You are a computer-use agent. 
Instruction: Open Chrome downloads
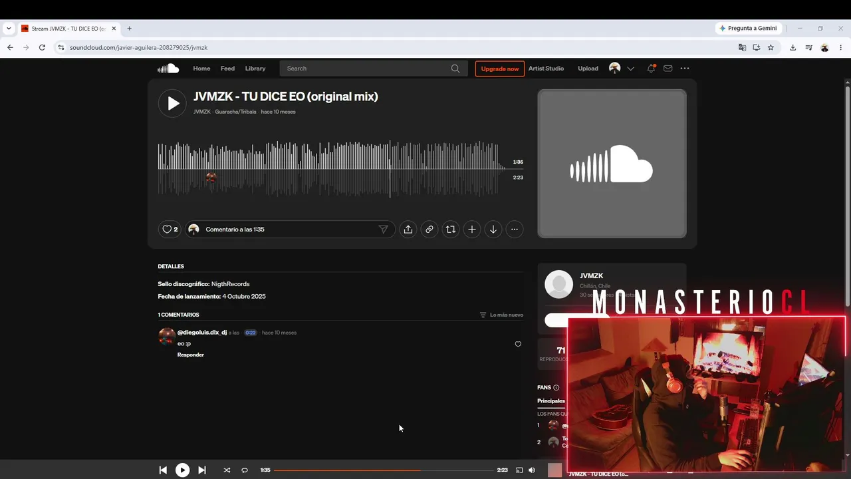coord(792,47)
